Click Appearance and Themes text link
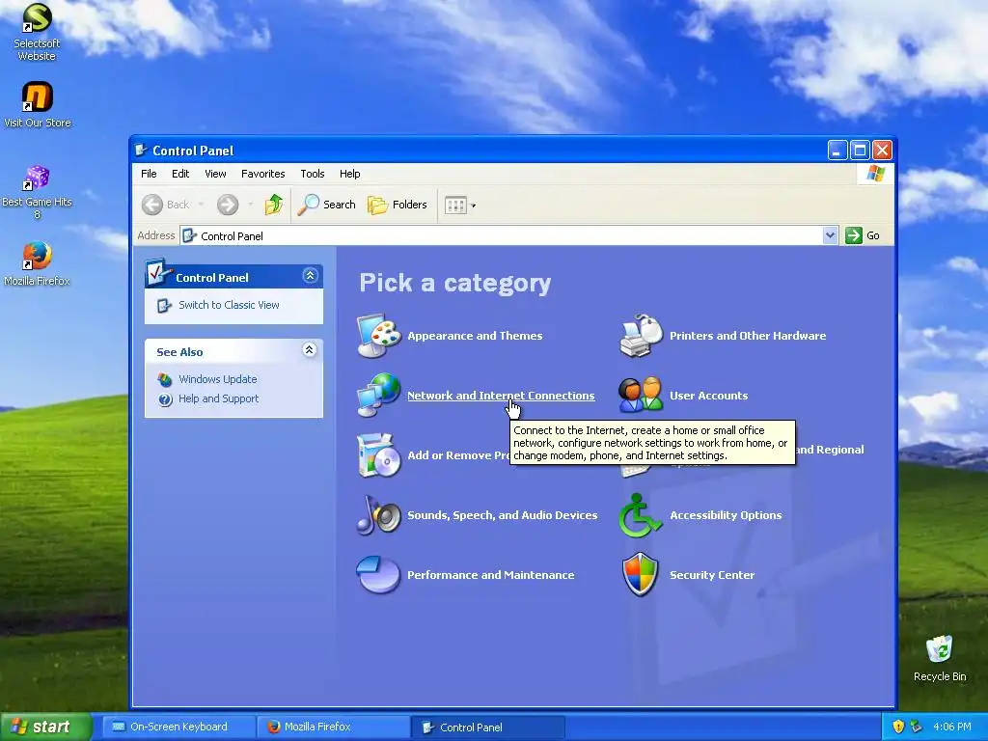 tap(475, 336)
